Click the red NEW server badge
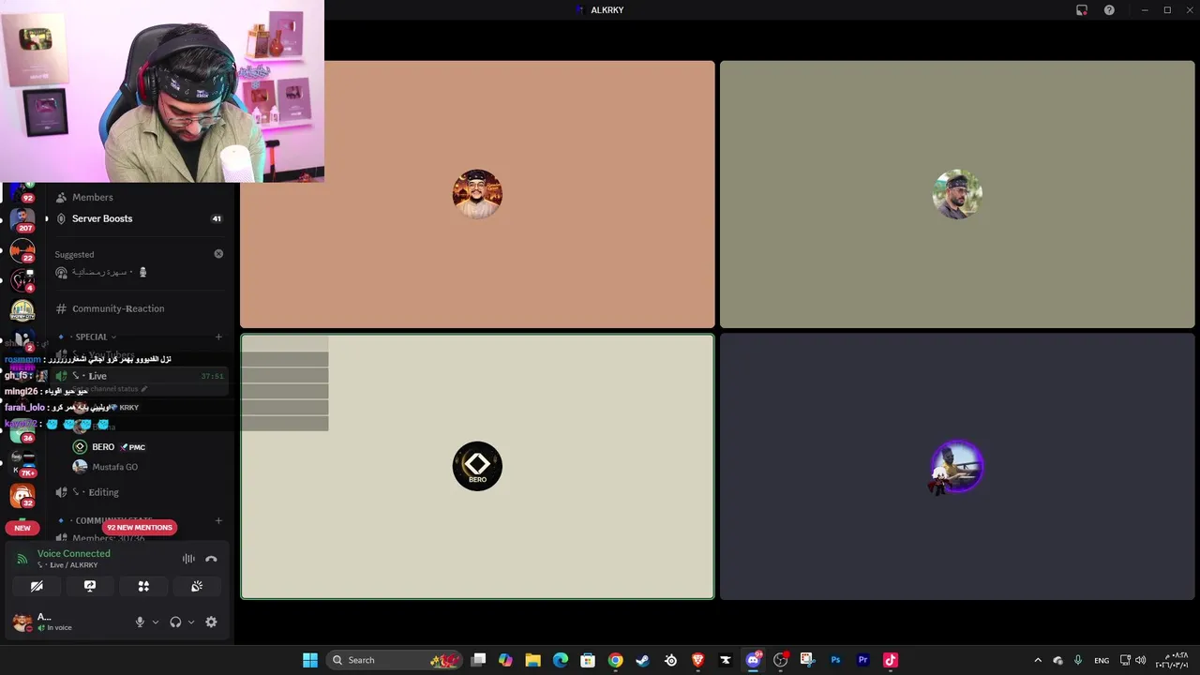This screenshot has width=1200, height=675. click(22, 528)
